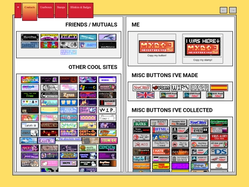
Task: Click the 800 x 600 Hi-Colors button
Action: pos(219,130)
